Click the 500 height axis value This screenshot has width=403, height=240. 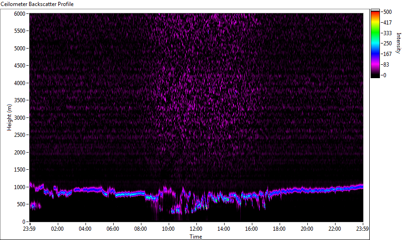(21, 204)
